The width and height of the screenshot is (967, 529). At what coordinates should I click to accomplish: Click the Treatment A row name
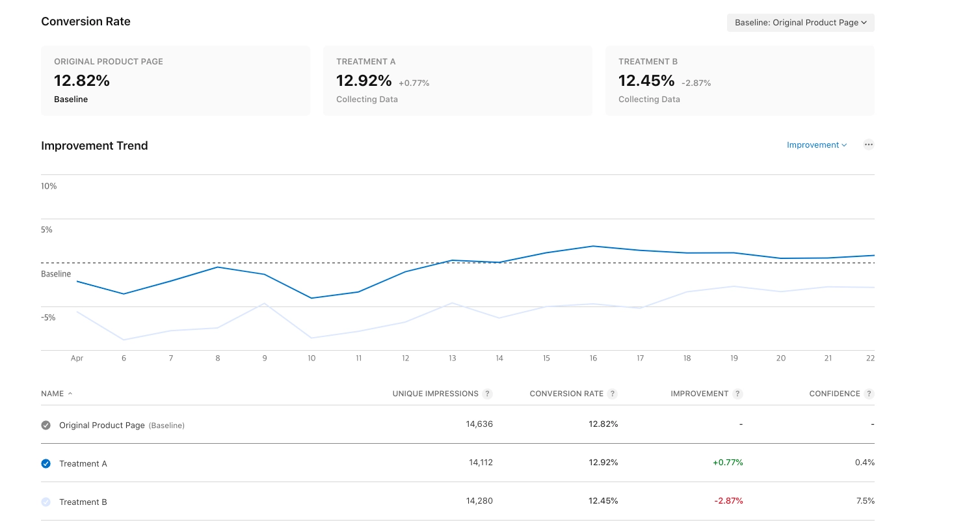click(x=83, y=464)
